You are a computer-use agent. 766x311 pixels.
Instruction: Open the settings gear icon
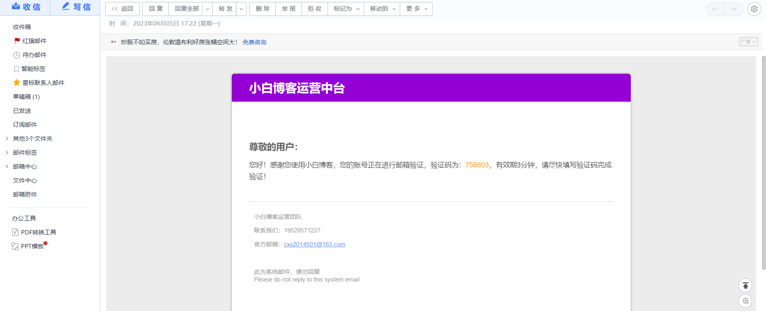tap(754, 9)
